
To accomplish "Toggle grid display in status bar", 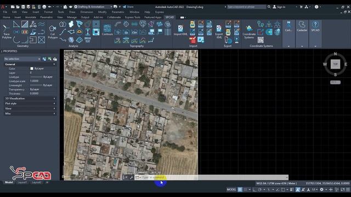I will point(240,190).
